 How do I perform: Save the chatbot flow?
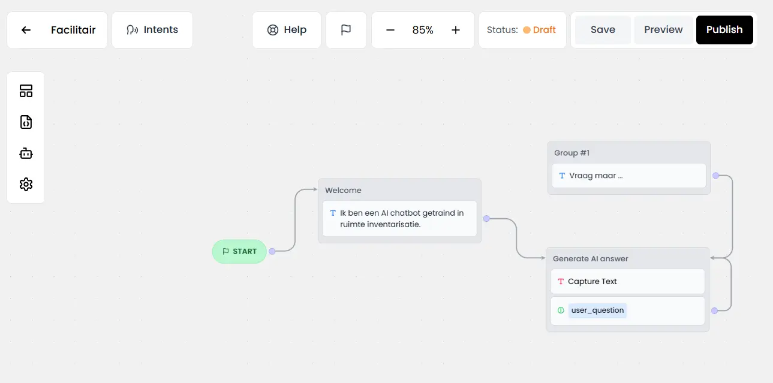click(x=603, y=30)
